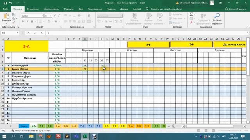Open Sort and Filter tool

coord(203,19)
